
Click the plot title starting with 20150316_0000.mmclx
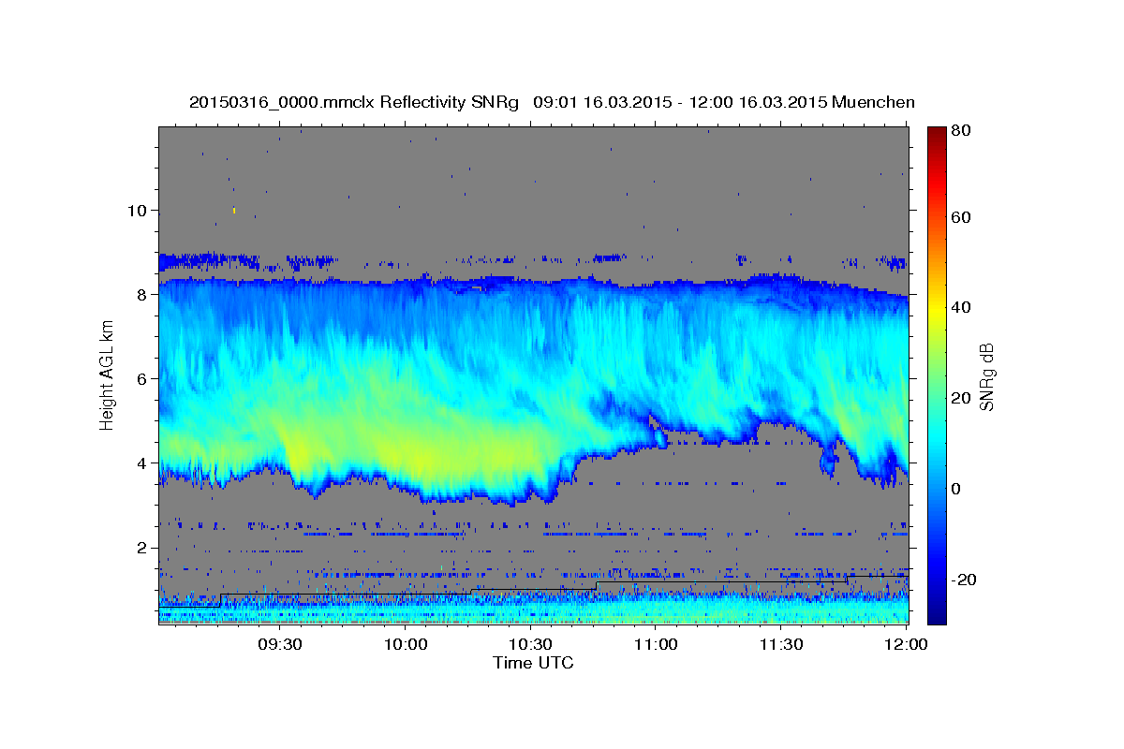552,102
